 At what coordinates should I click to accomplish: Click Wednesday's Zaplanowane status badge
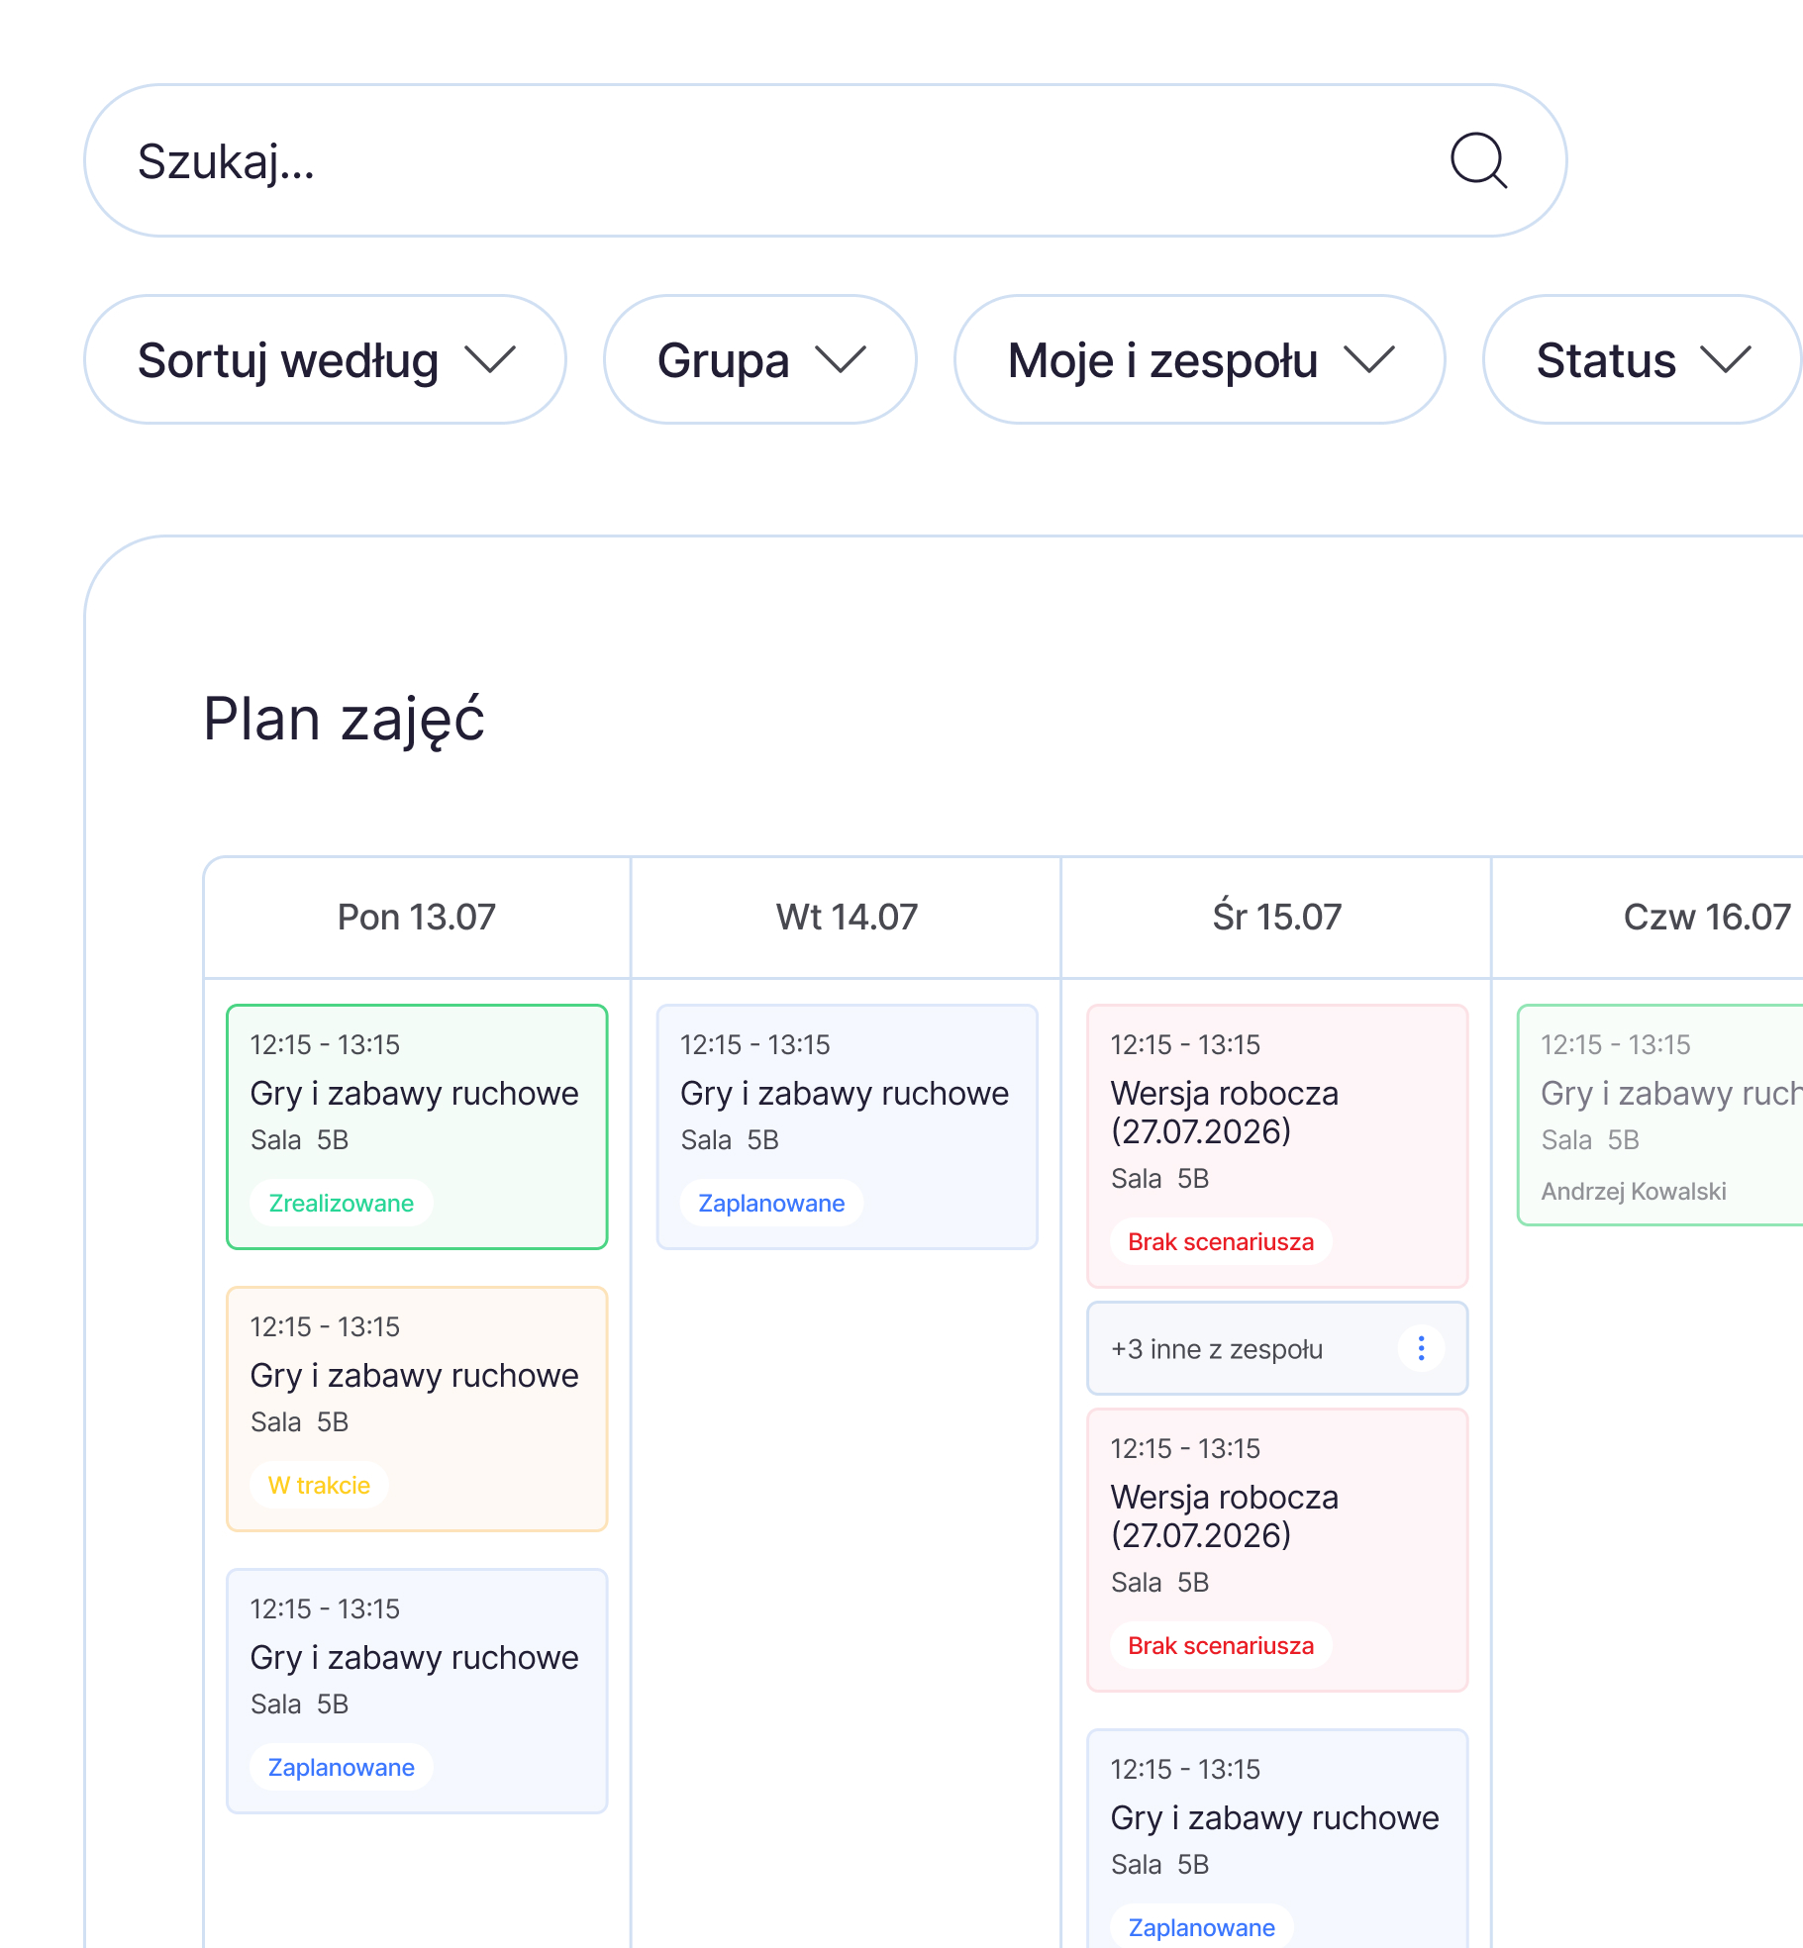click(1201, 1927)
